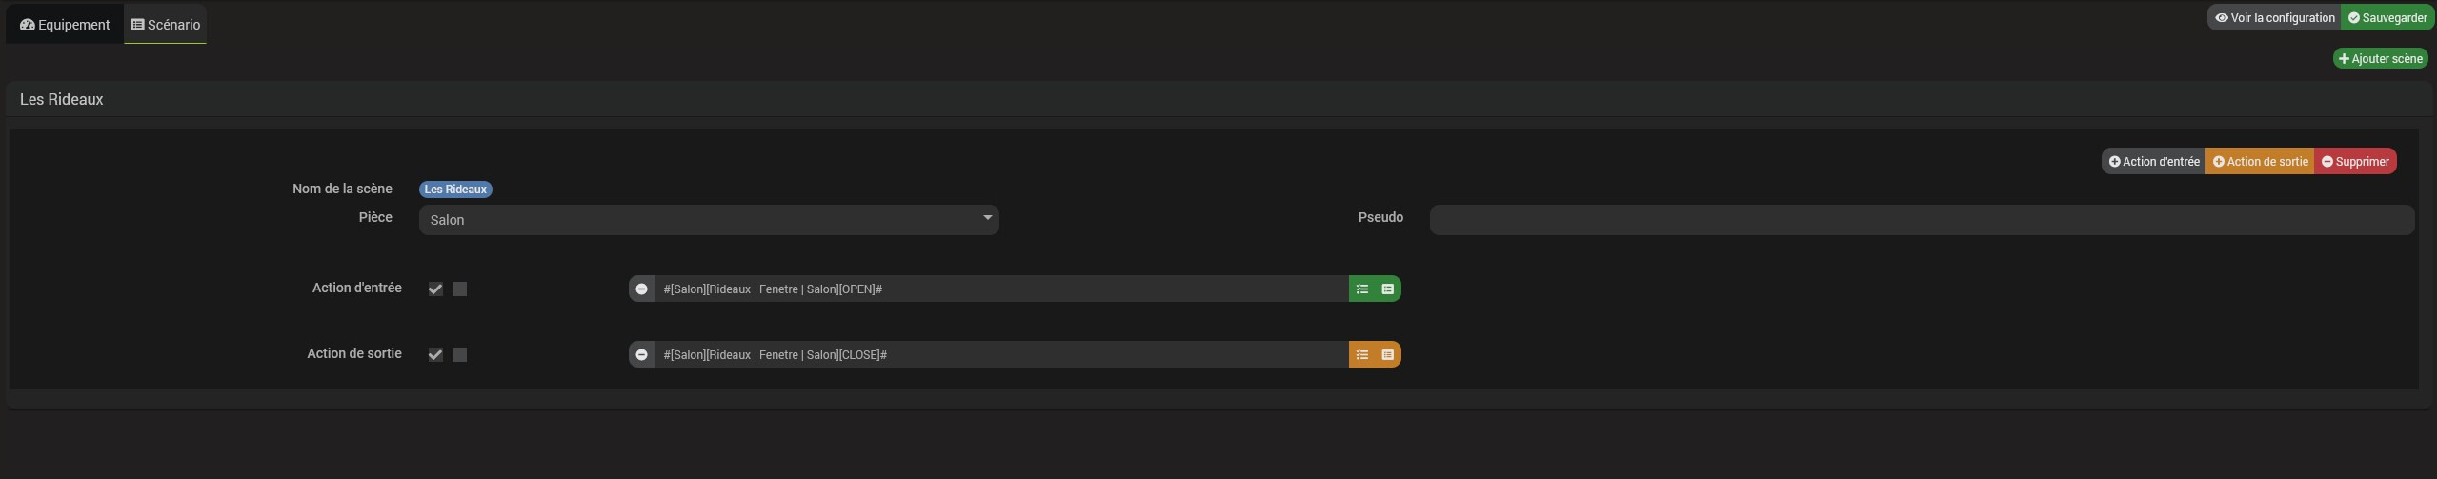Tick the second unchecked Action de sortie checkbox
Viewport: 2437px width, 479px height.
click(x=459, y=354)
